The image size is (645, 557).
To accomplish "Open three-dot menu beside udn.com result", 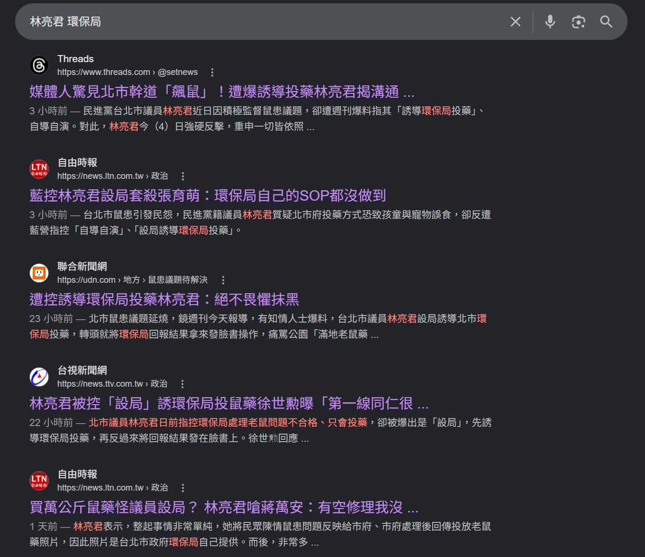I will tap(223, 280).
